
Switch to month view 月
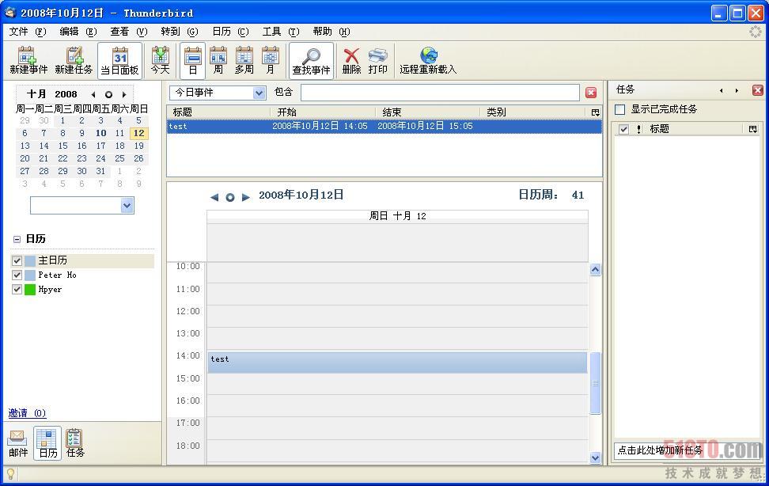pos(271,60)
